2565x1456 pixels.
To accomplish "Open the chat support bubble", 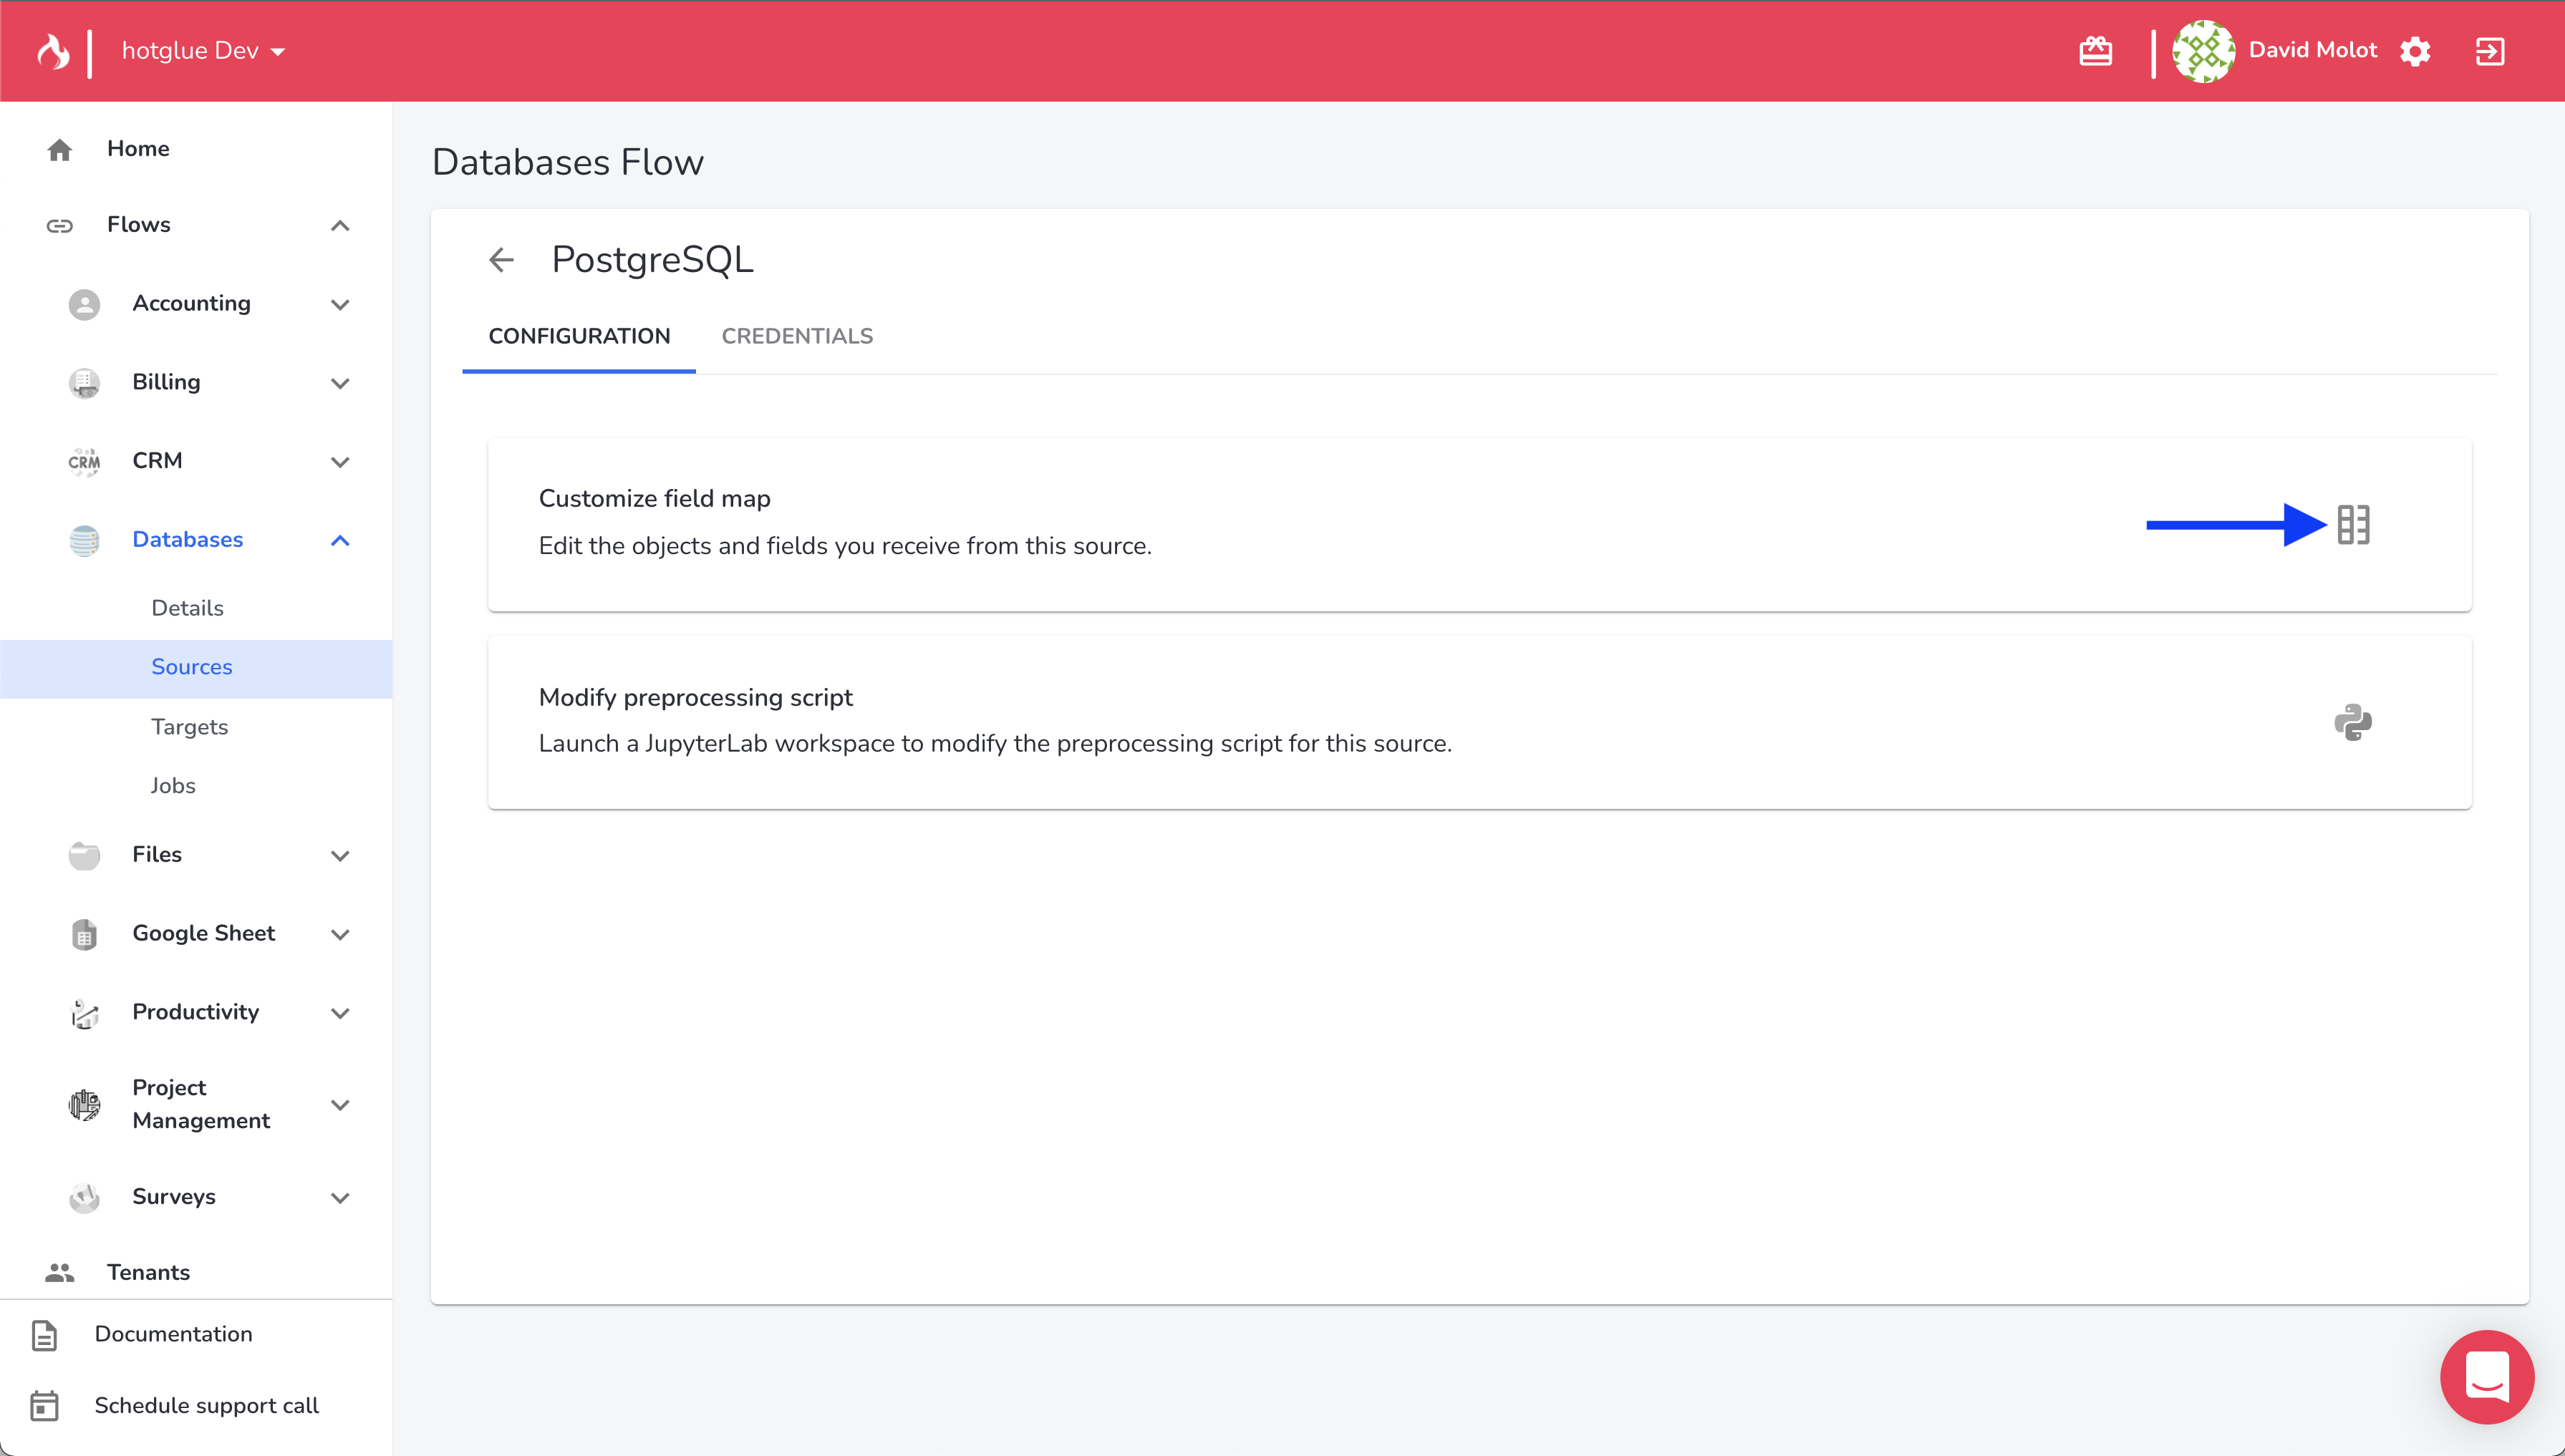I will tap(2486, 1376).
